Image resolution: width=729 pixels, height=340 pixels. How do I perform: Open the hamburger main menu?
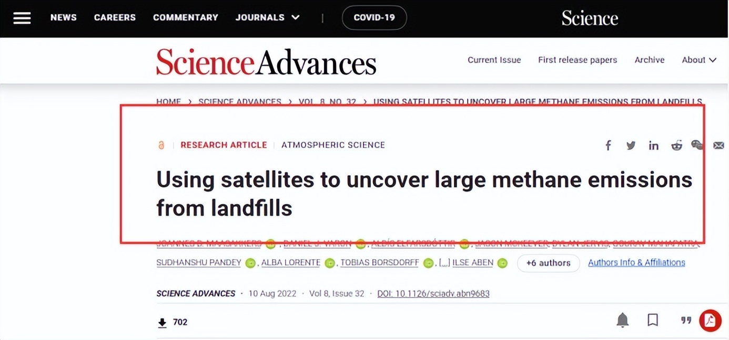click(x=22, y=18)
